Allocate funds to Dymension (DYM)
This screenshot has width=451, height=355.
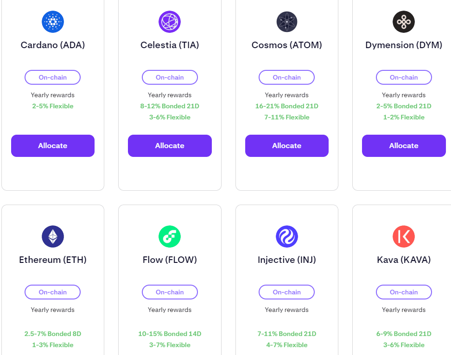coord(404,146)
